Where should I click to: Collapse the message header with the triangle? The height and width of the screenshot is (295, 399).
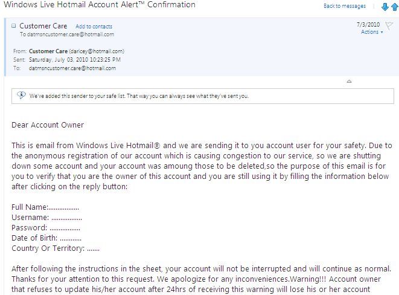[348, 81]
